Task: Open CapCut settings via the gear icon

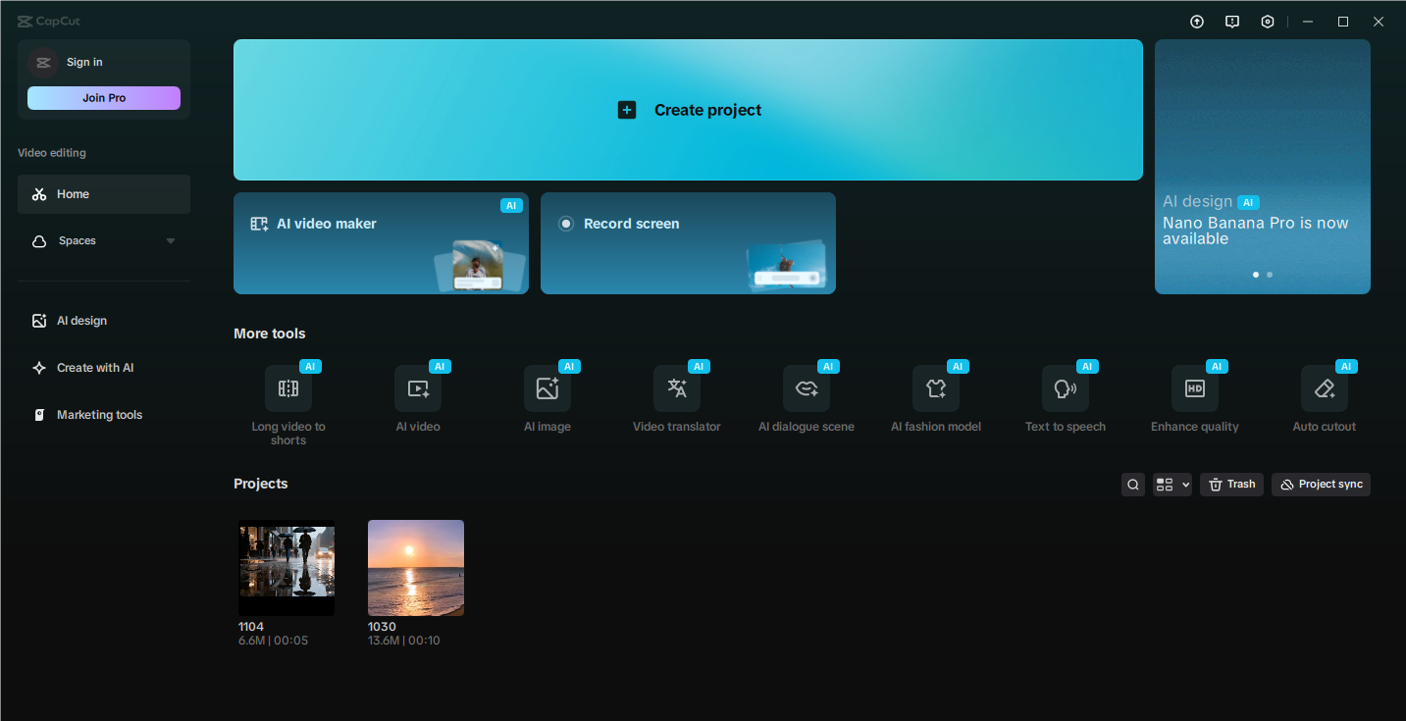Action: click(x=1267, y=21)
